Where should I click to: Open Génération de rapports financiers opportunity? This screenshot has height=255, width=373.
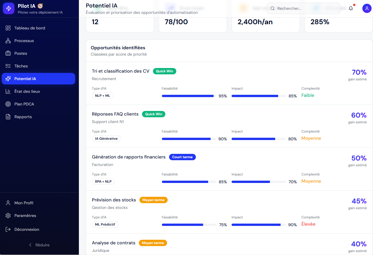pos(128,157)
